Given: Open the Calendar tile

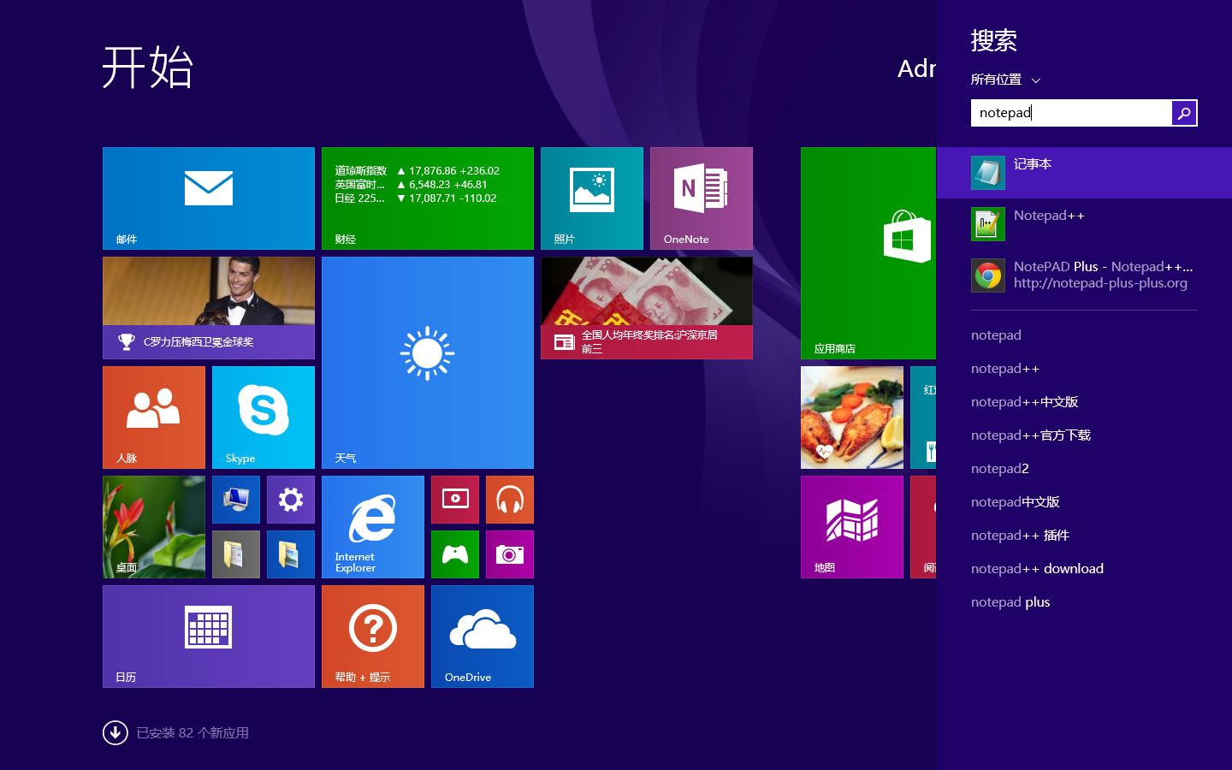Looking at the screenshot, I should 209,637.
